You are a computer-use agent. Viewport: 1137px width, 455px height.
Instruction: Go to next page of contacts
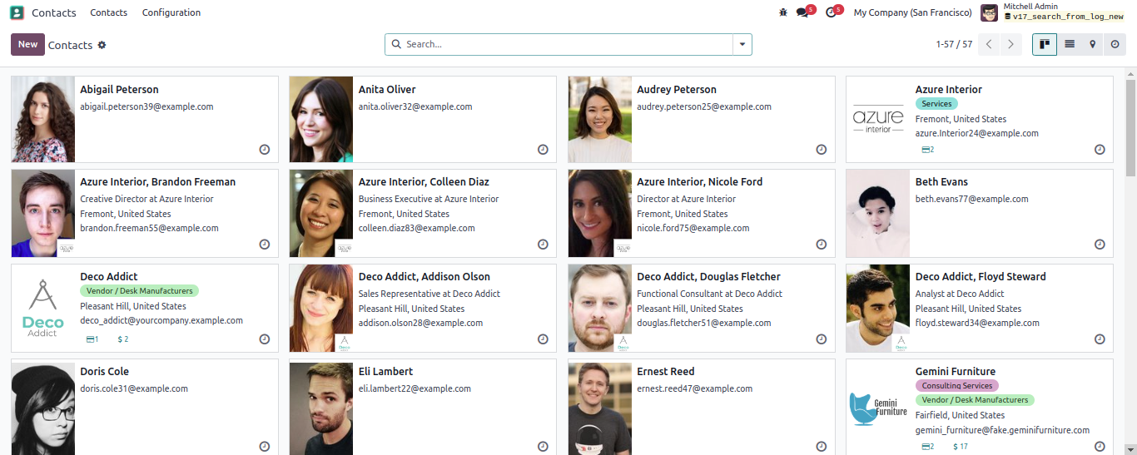click(x=1010, y=45)
